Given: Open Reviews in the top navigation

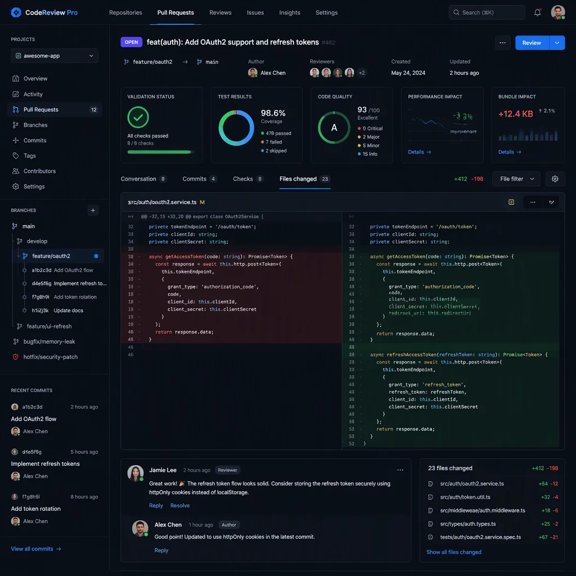Looking at the screenshot, I should click(220, 12).
